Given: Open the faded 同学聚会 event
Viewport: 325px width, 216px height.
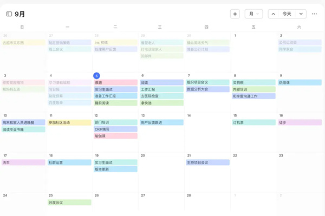Looking at the screenshot, I should point(300,49).
